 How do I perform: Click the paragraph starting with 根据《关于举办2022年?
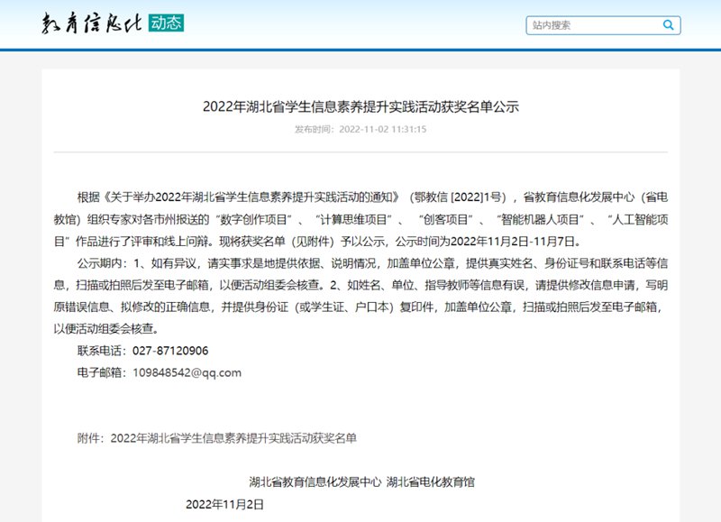pyautogui.click(x=360, y=219)
